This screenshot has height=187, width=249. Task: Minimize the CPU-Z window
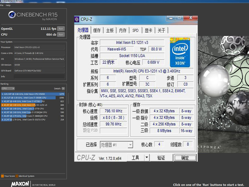[171, 18]
